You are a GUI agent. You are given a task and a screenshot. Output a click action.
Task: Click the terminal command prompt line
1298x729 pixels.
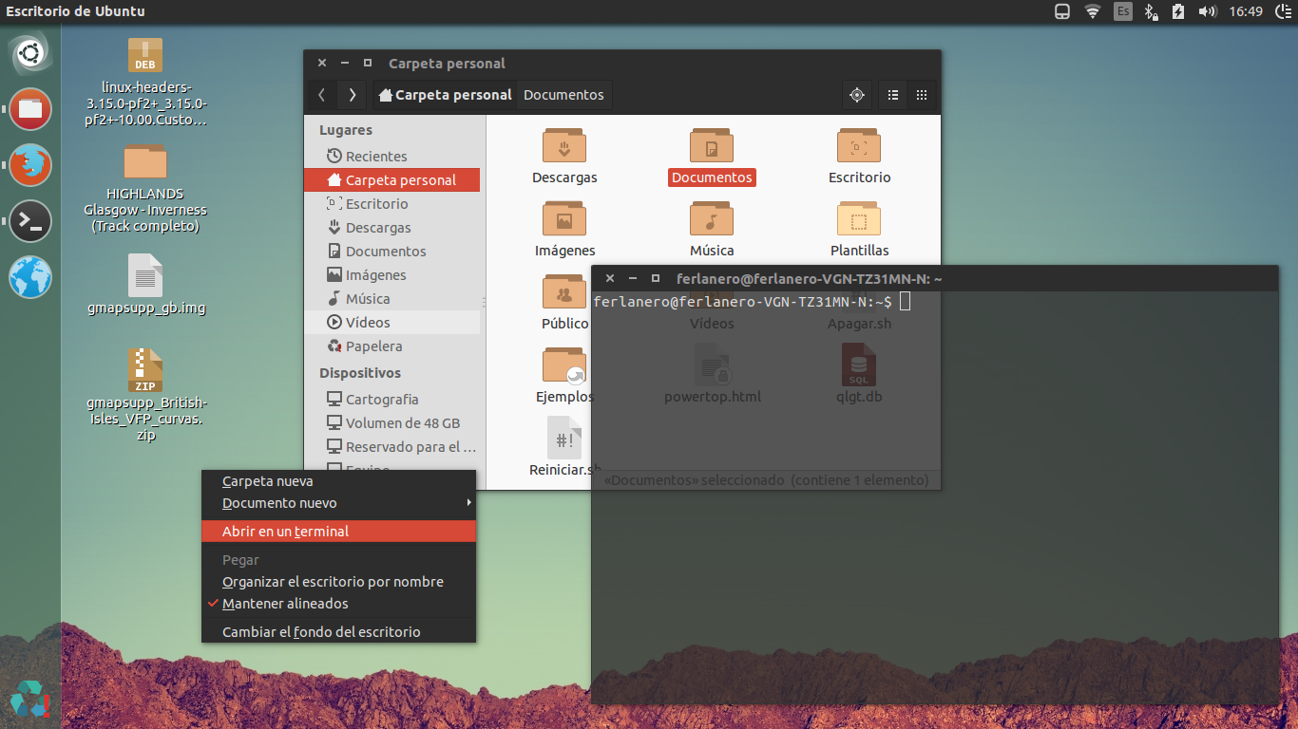pyautogui.click(x=750, y=302)
